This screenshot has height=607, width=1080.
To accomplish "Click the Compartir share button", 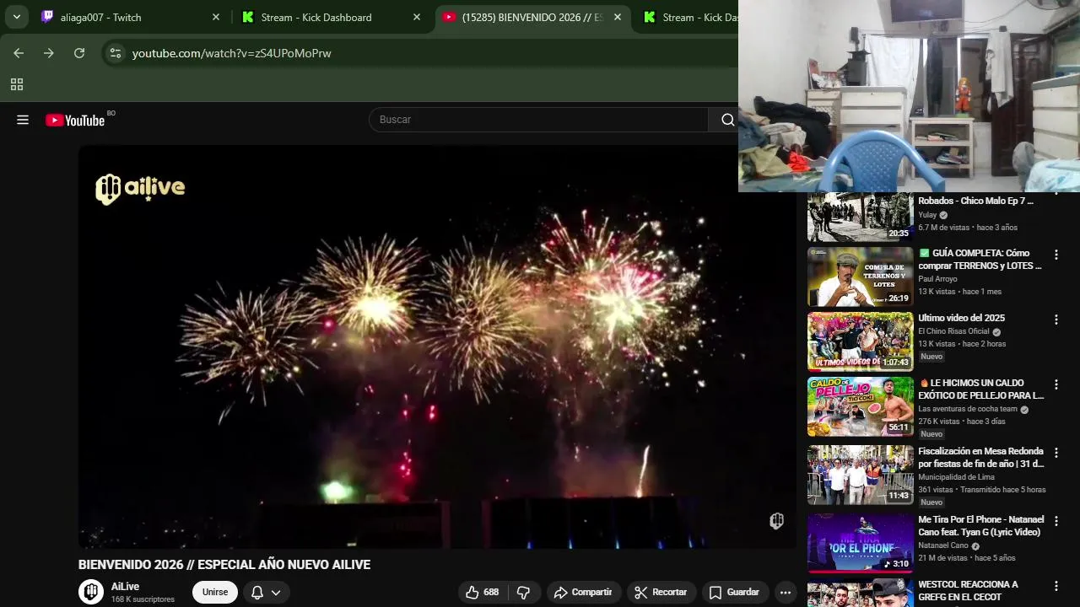I will 584,592.
